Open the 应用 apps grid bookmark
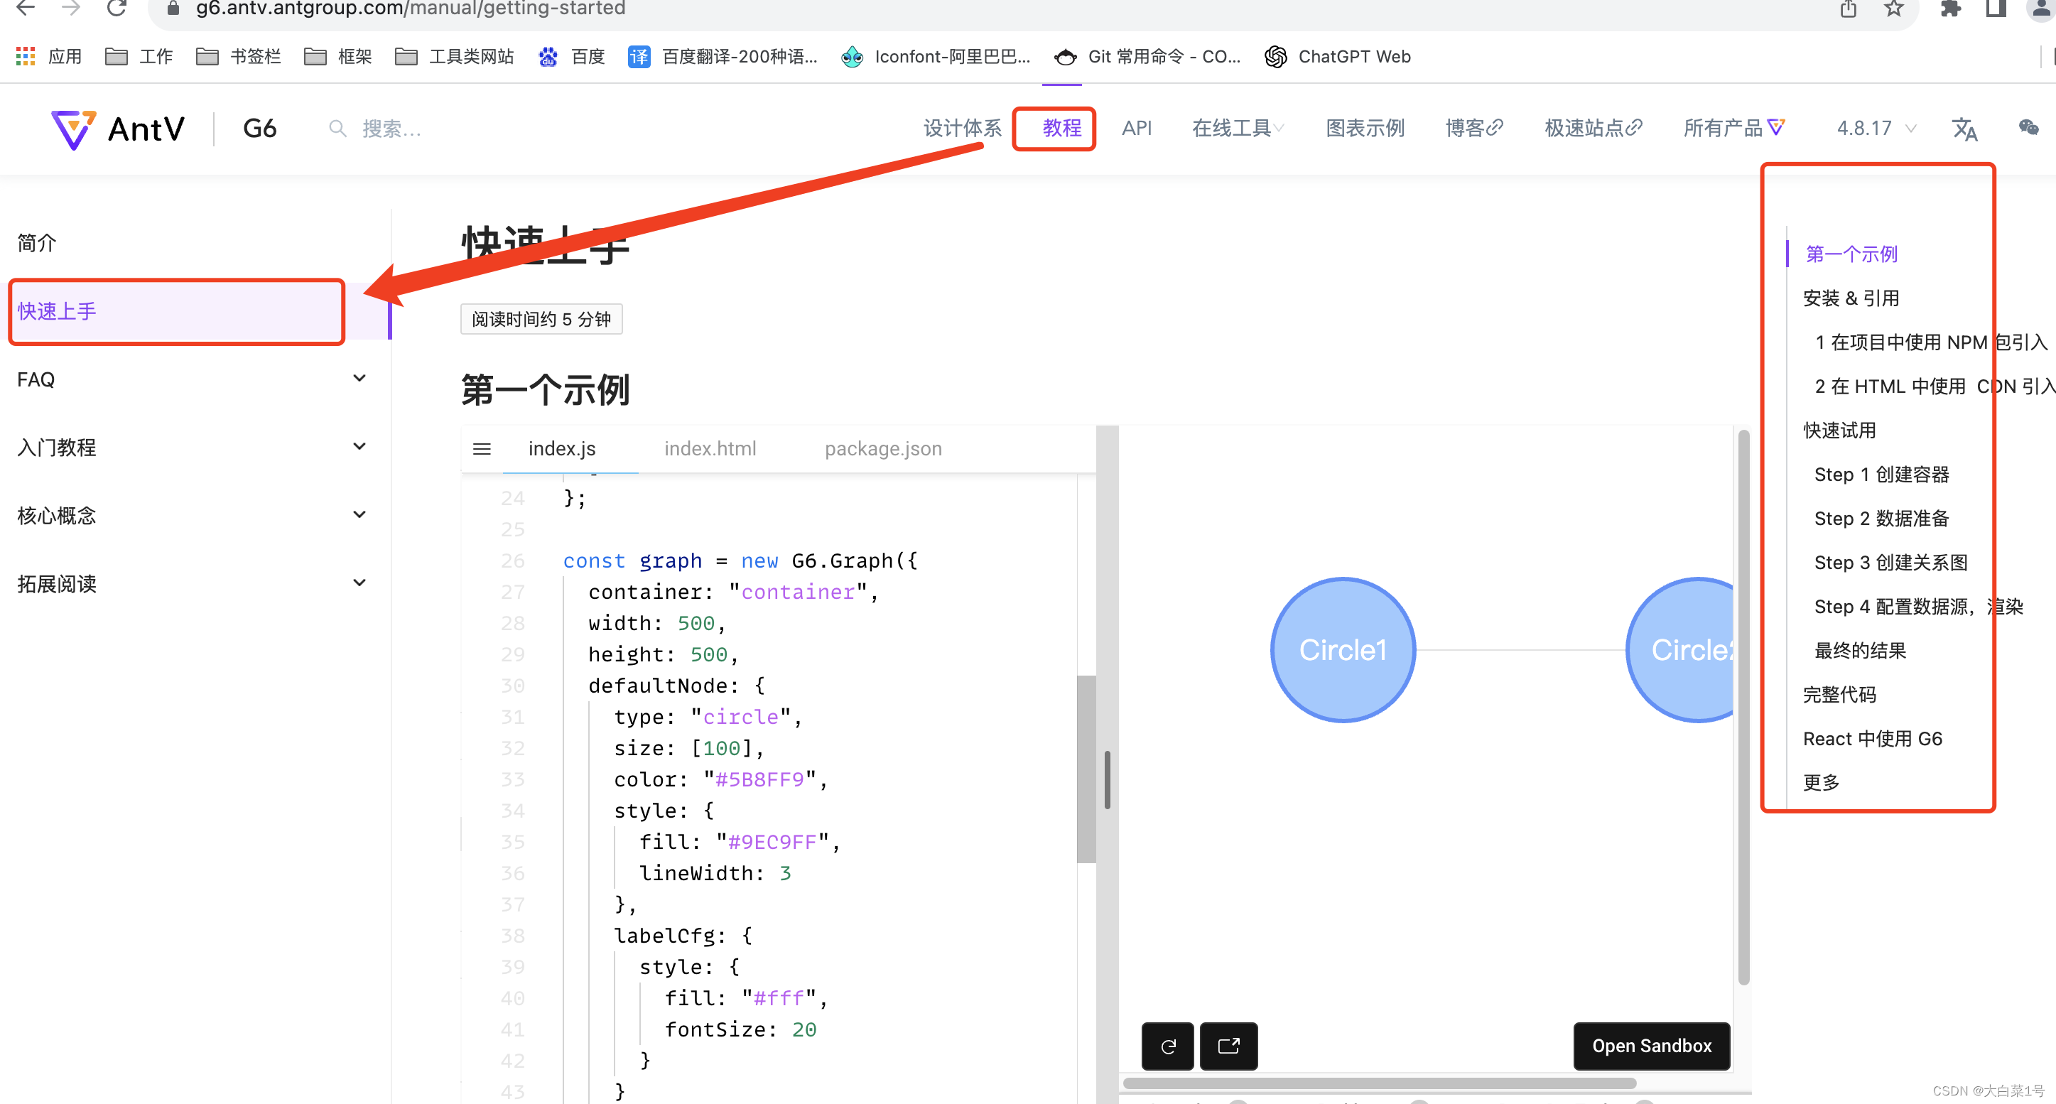The width and height of the screenshot is (2056, 1104). tap(49, 57)
